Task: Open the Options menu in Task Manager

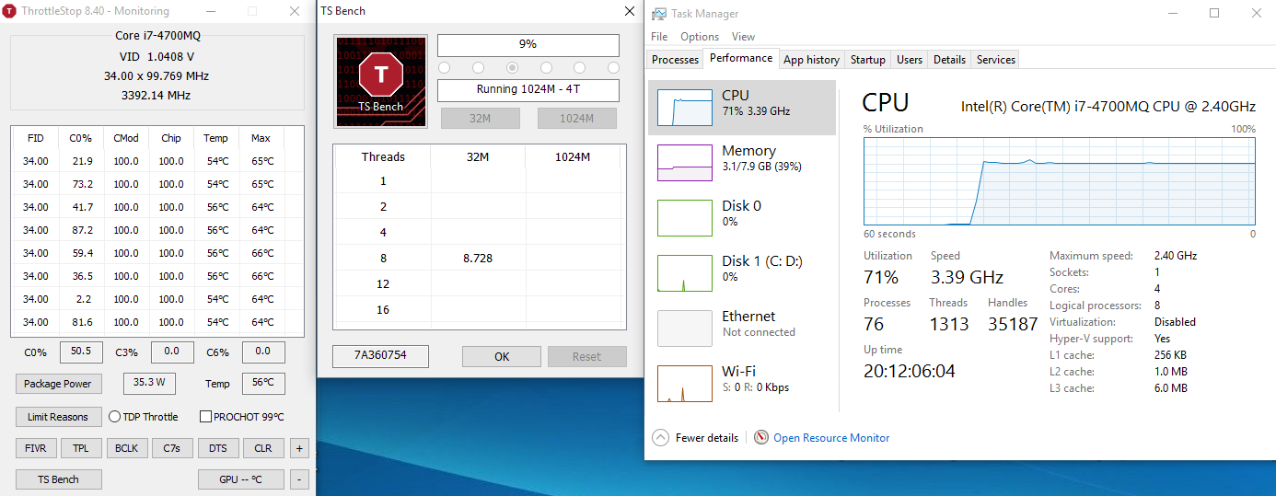Action: click(x=700, y=37)
